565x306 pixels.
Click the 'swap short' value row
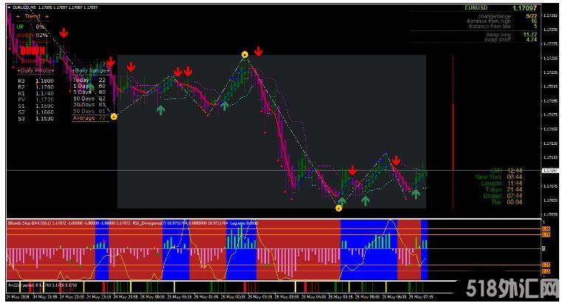click(510, 40)
